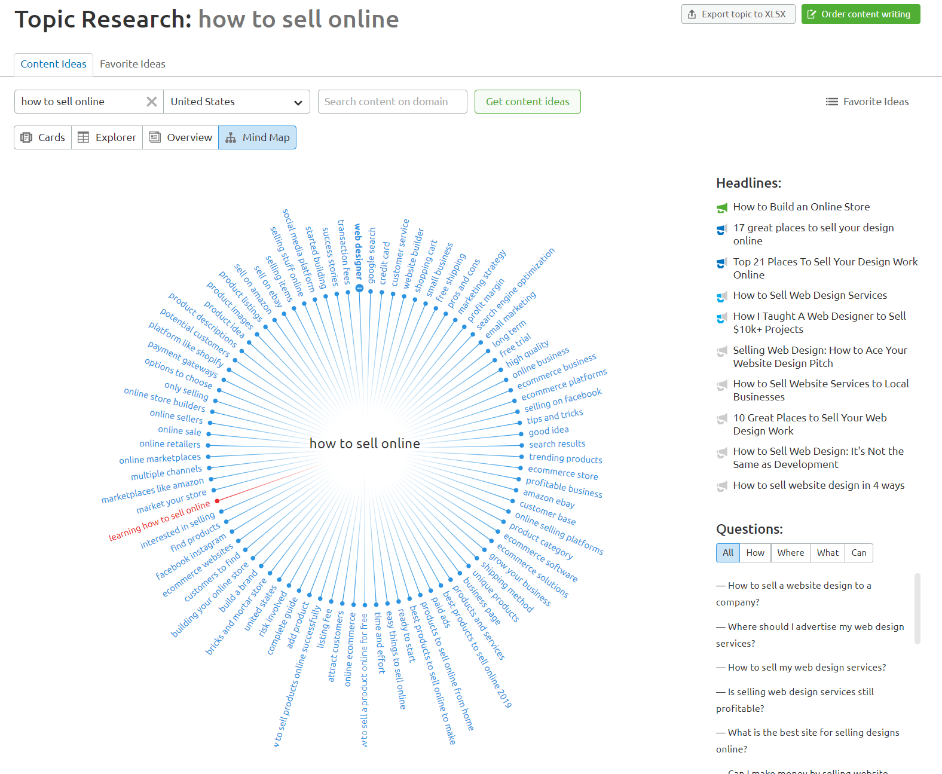Click the Search content on domain field
Image resolution: width=942 pixels, height=774 pixels.
tap(393, 102)
